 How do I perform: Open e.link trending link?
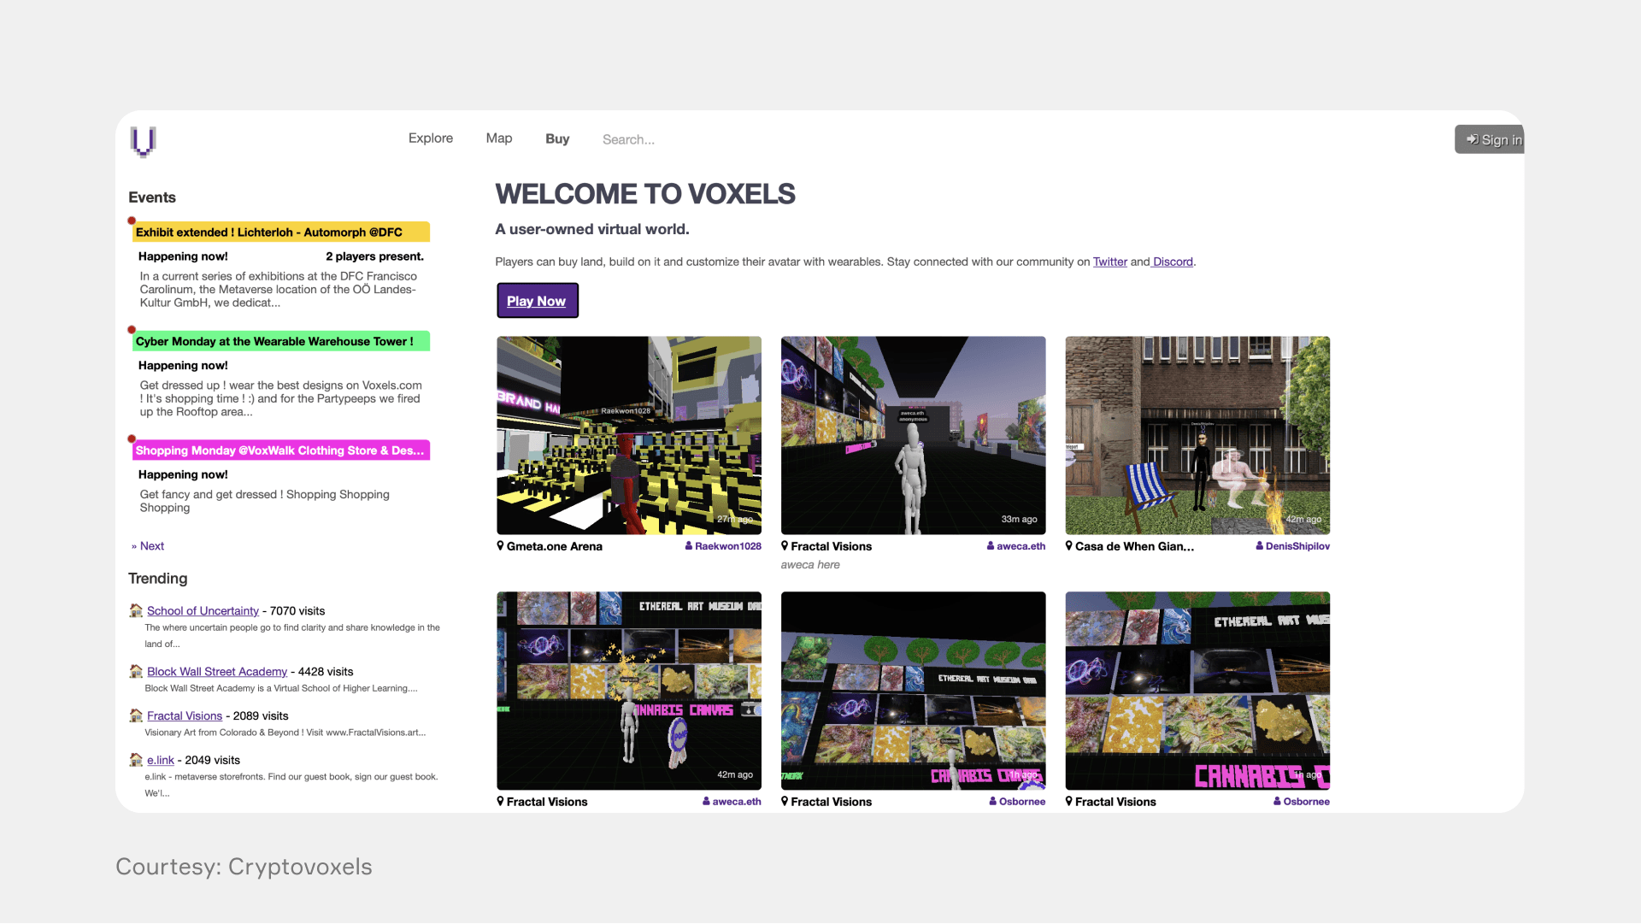(161, 761)
